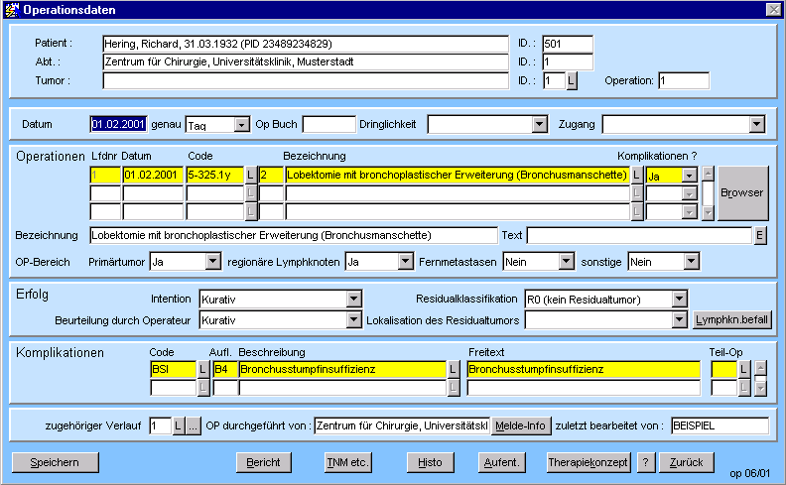Click the Lymphkn.befall button

click(732, 319)
